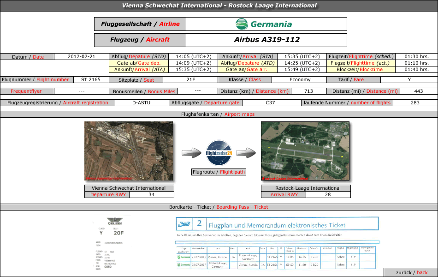This screenshot has height=277, width=438.
Task: Click flight number value ST 2165
Action: tap(91, 80)
